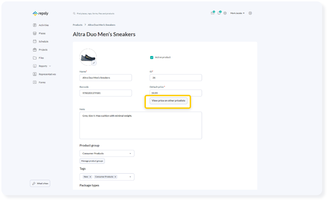The image size is (329, 202).
Task: Open the Tags dropdown arrow
Action: pyautogui.click(x=130, y=177)
